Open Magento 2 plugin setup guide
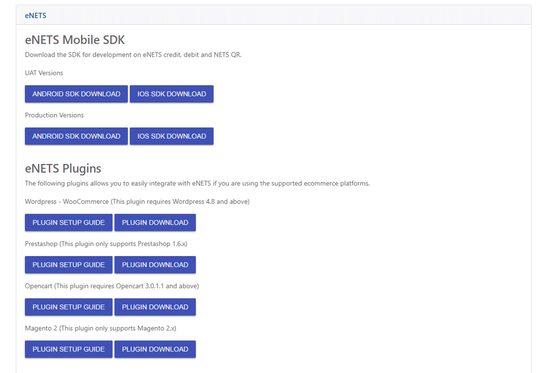 pyautogui.click(x=69, y=349)
